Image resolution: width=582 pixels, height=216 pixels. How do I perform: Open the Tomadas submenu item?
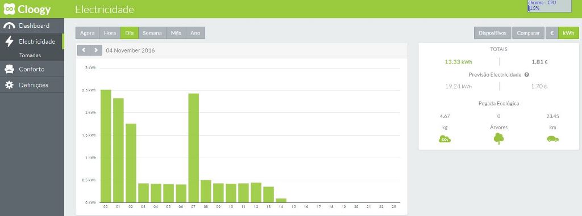coord(30,56)
